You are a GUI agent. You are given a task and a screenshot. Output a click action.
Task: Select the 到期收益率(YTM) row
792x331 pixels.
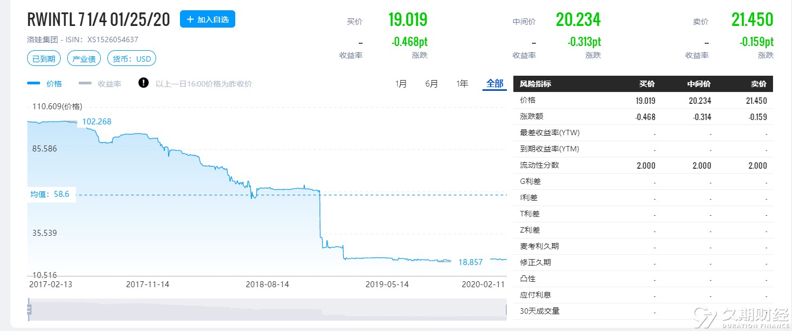coord(643,149)
